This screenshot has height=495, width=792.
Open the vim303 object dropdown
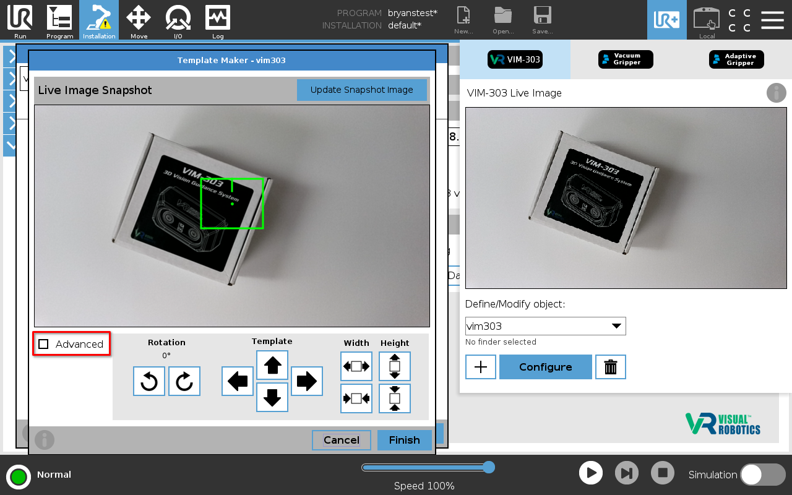tap(546, 326)
